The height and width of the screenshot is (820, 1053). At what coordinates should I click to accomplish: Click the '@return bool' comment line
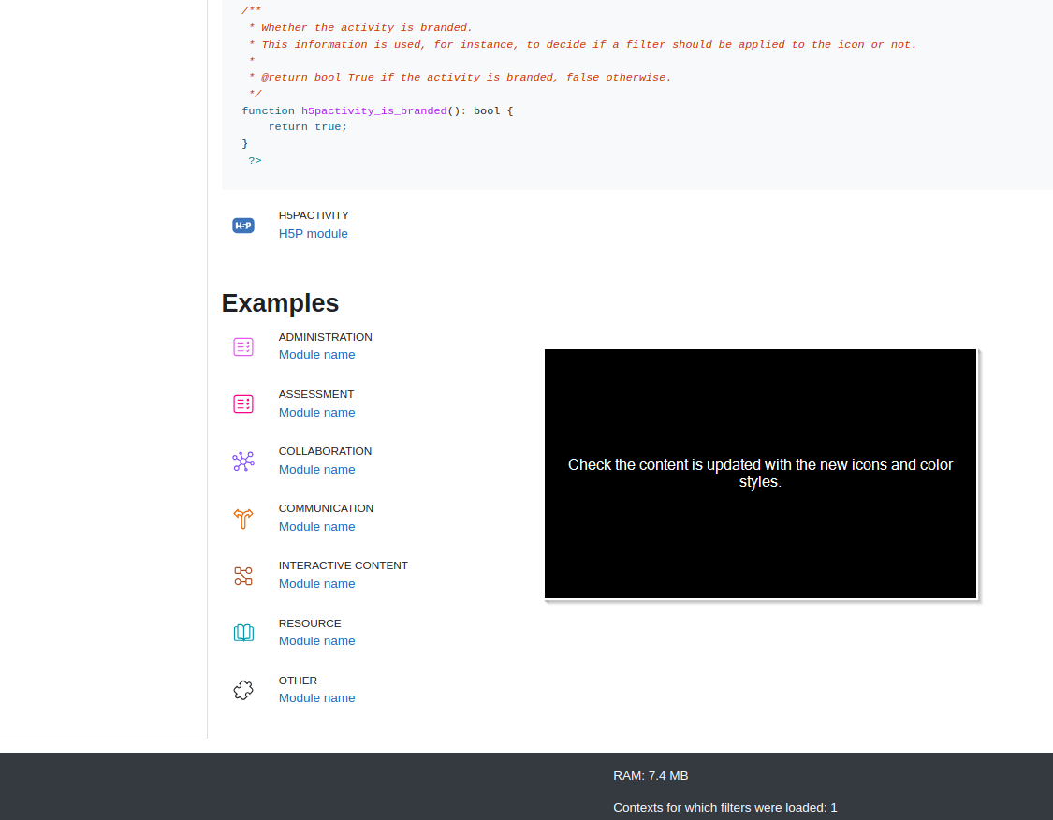coord(460,78)
